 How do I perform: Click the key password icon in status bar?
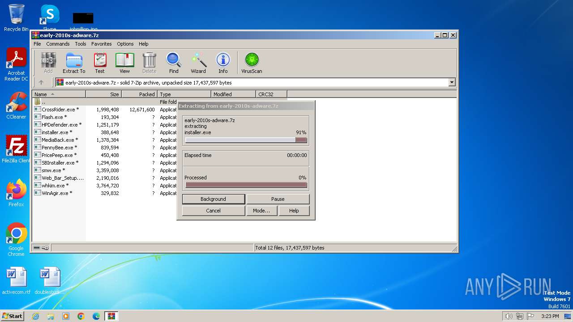coord(45,248)
